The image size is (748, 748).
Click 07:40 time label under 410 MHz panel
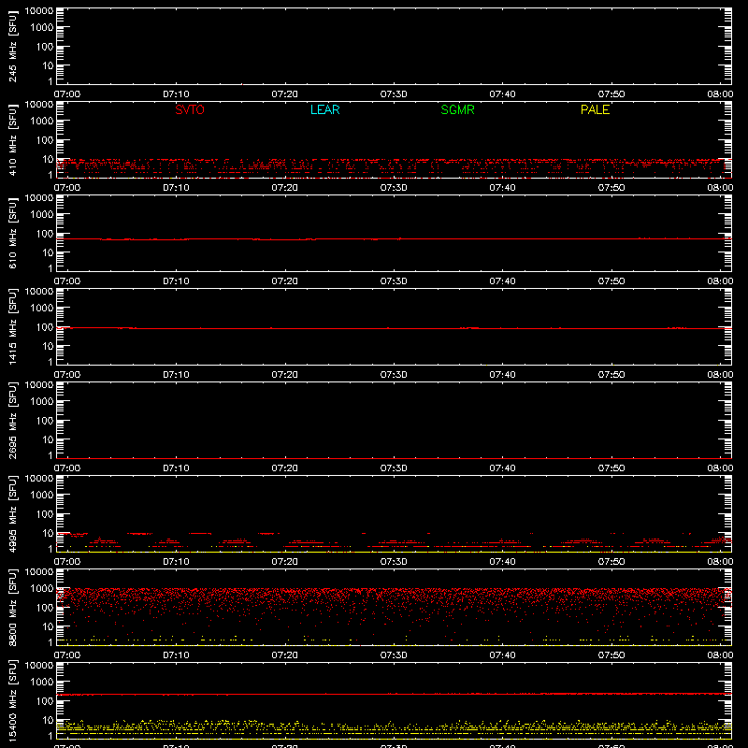502,188
